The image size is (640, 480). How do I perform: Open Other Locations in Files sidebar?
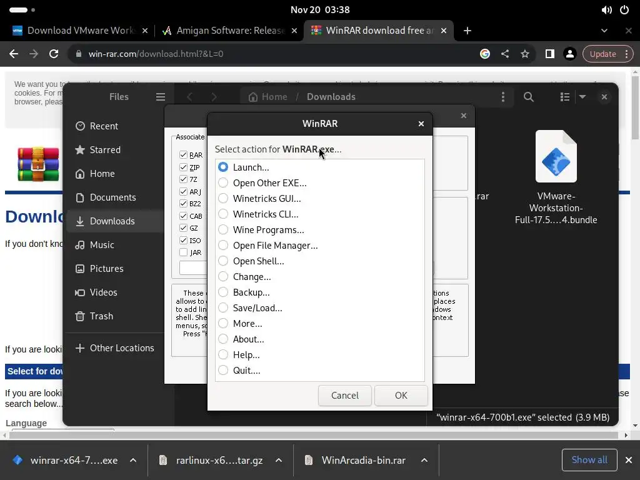pos(115,347)
